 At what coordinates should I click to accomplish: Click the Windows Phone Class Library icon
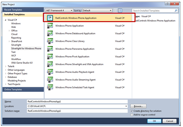50,41
